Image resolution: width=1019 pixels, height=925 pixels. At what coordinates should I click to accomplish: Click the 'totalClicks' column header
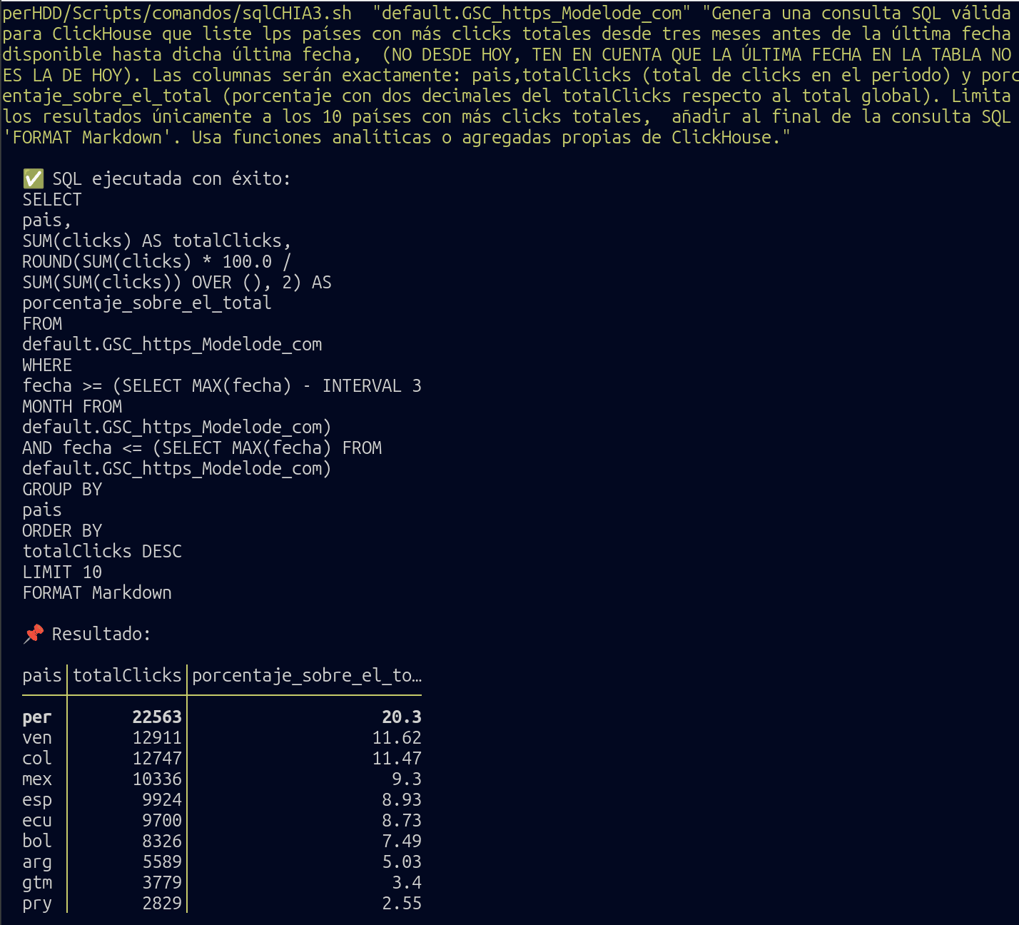pyautogui.click(x=127, y=676)
